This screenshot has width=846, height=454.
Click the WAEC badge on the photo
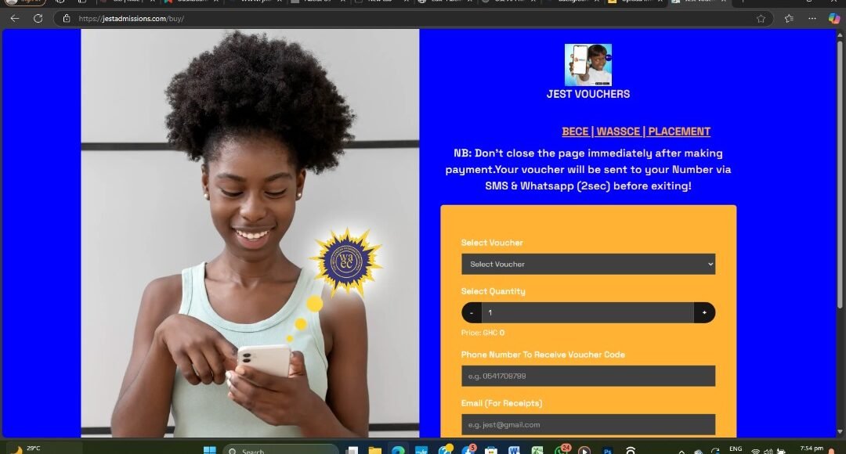coord(345,261)
